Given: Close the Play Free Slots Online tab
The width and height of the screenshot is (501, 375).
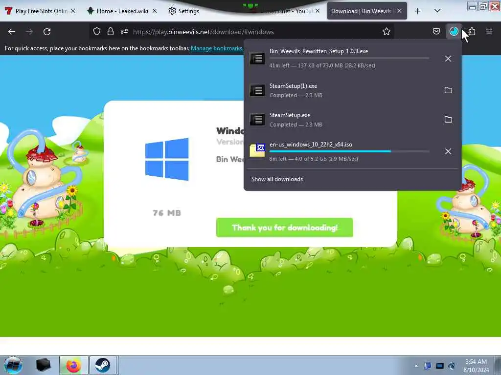Looking at the screenshot, I should (x=73, y=11).
